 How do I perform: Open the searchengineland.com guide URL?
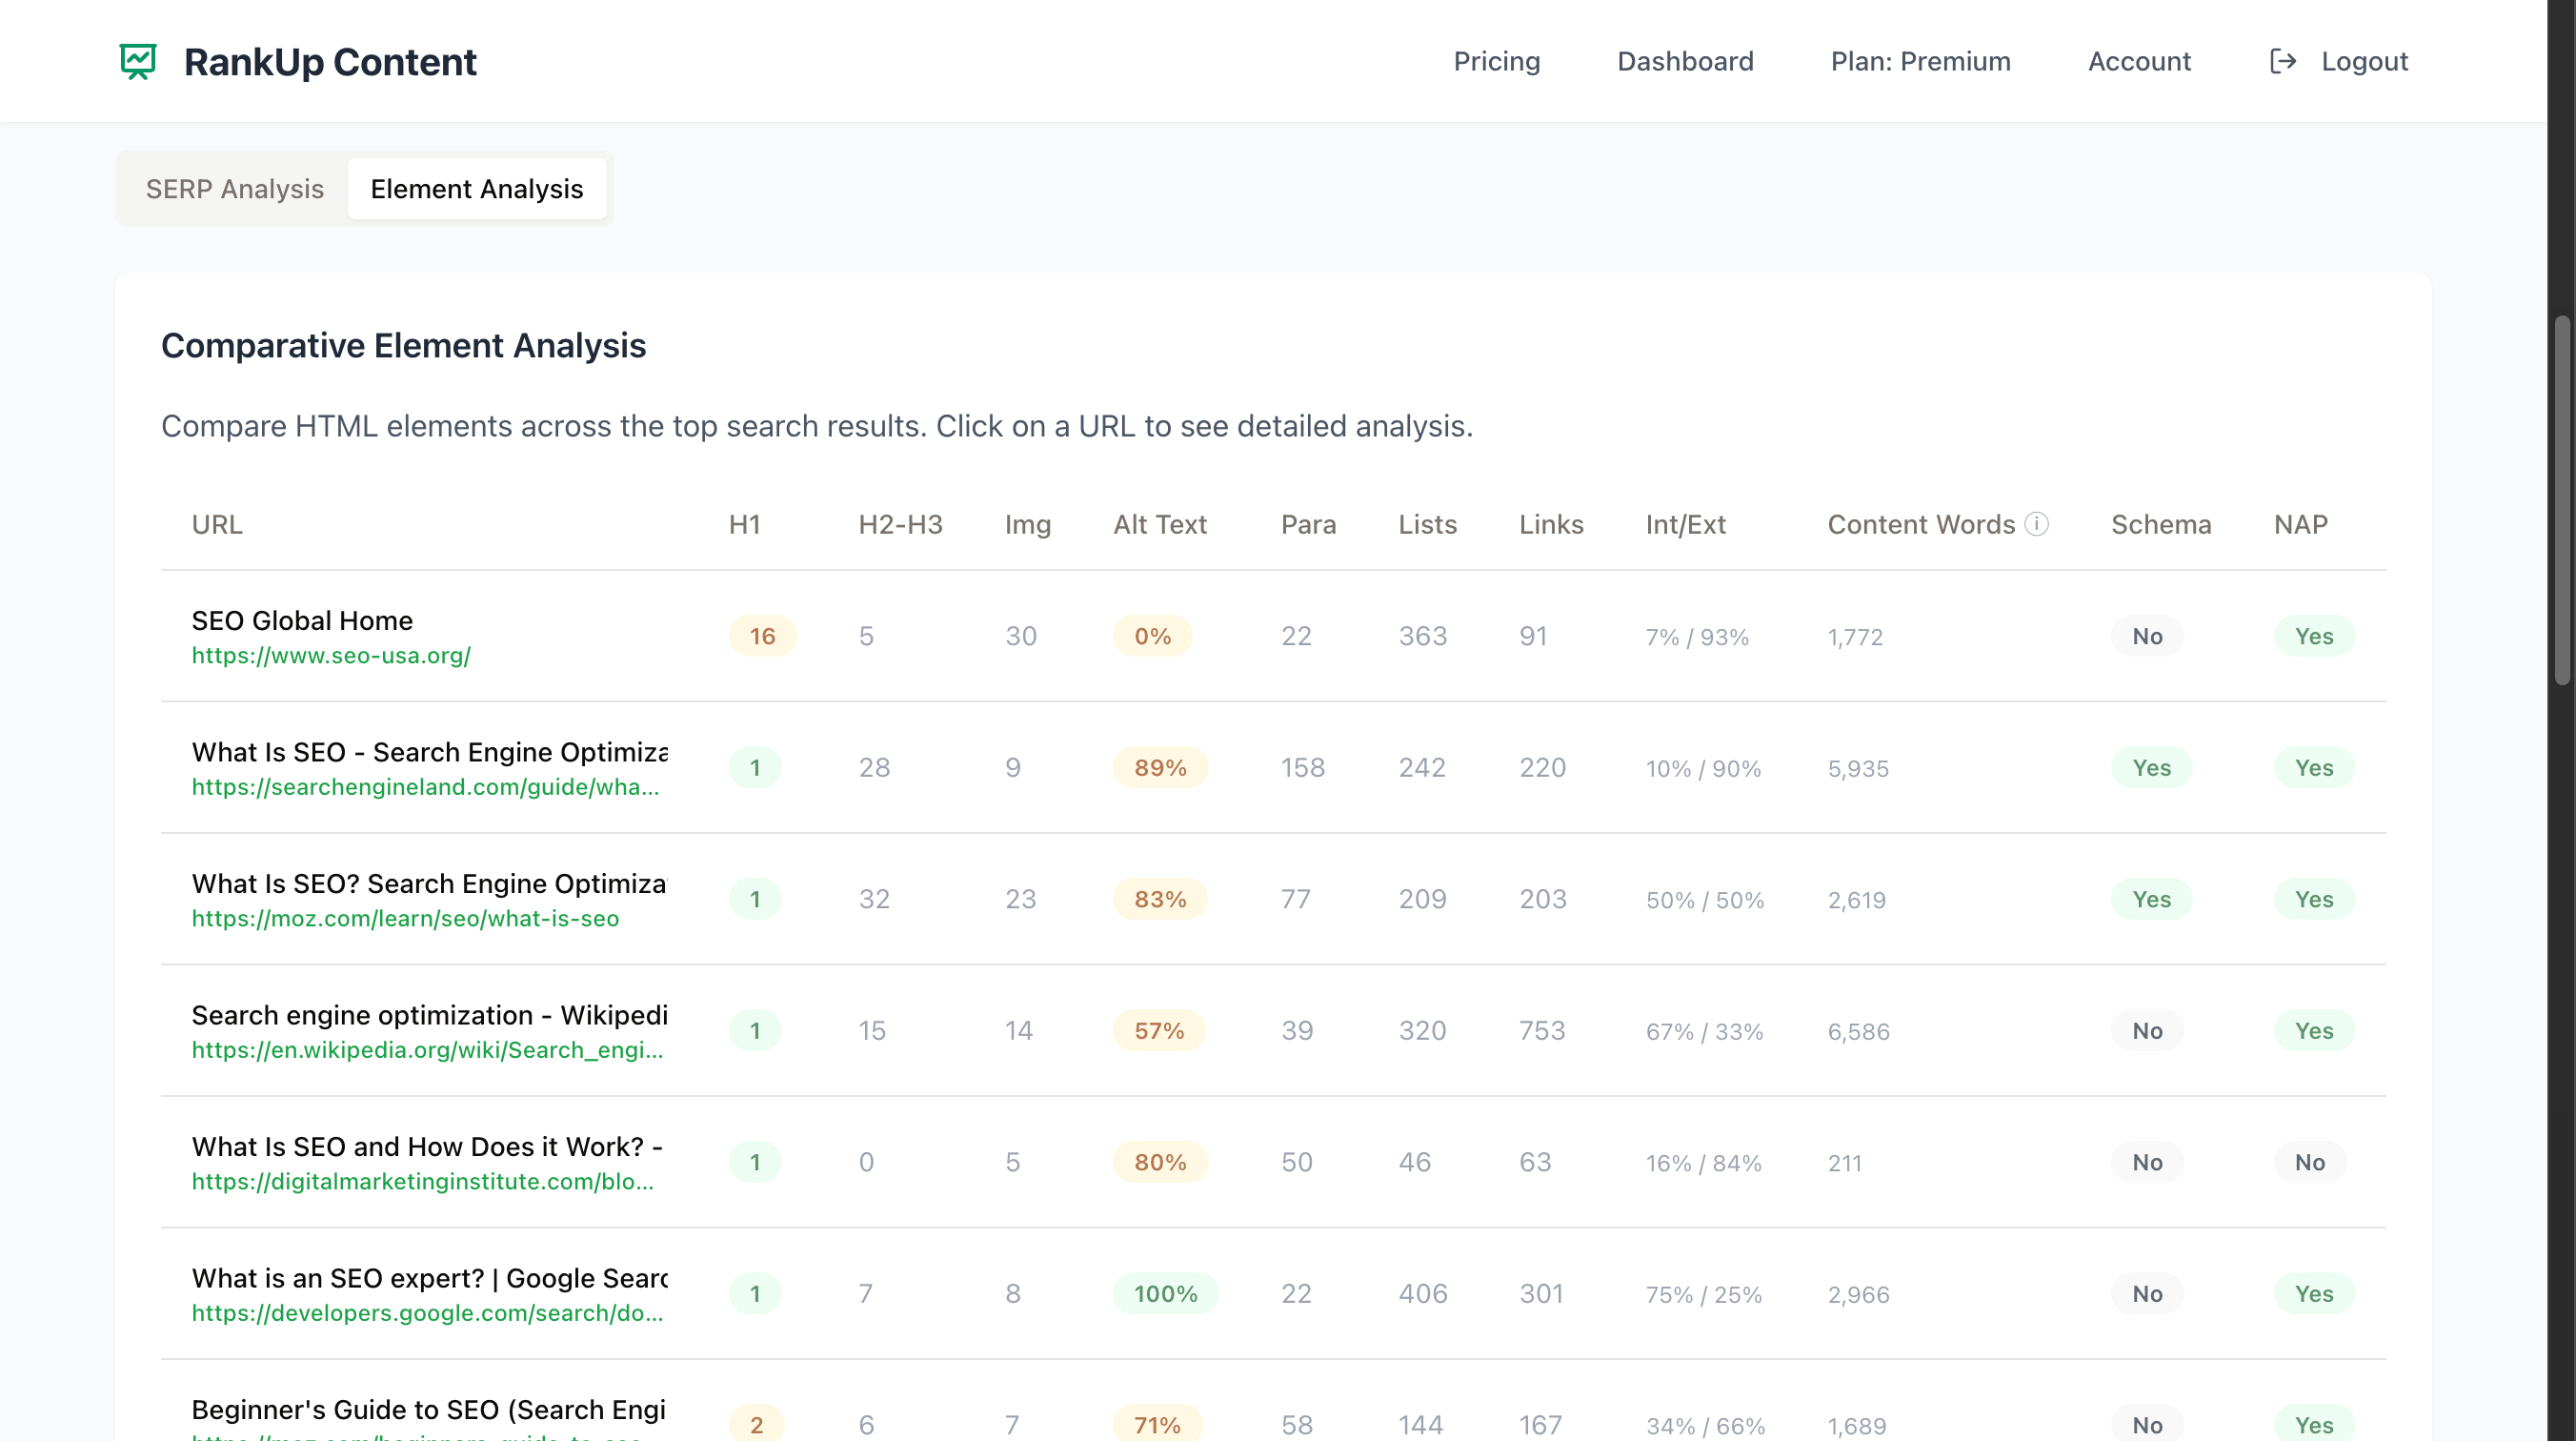pos(425,786)
